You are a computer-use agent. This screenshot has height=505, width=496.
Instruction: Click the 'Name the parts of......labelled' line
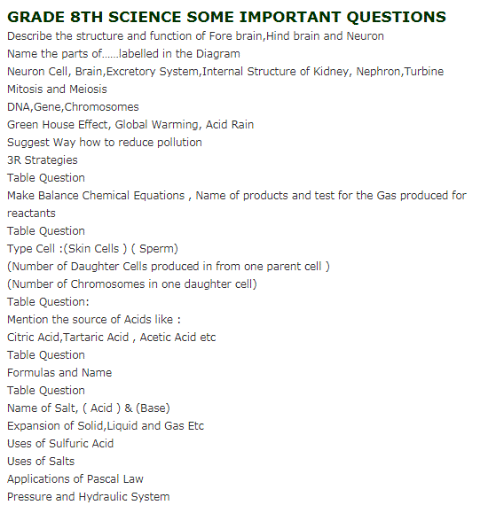pos(123,54)
